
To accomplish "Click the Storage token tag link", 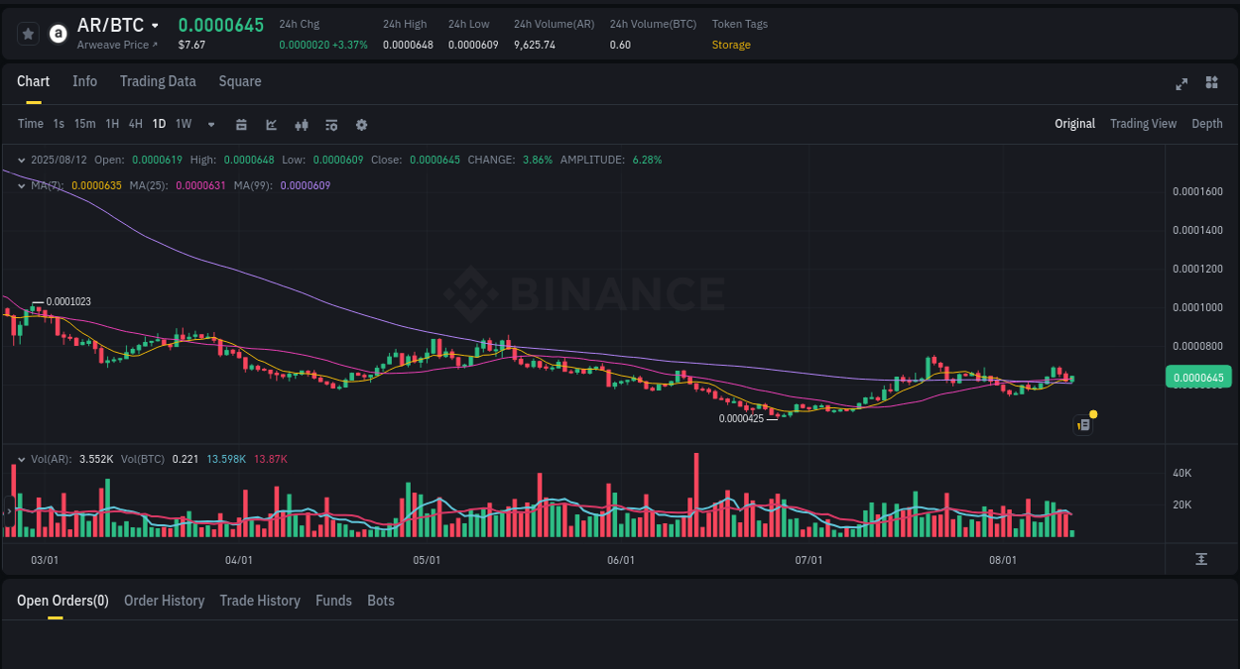I will click(729, 45).
